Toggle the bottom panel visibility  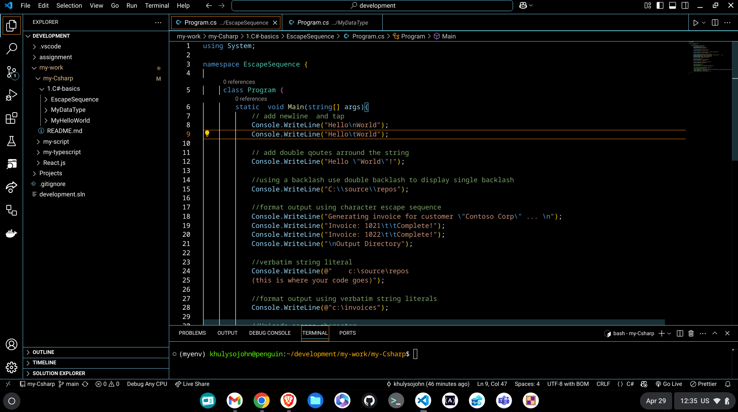[x=673, y=5]
